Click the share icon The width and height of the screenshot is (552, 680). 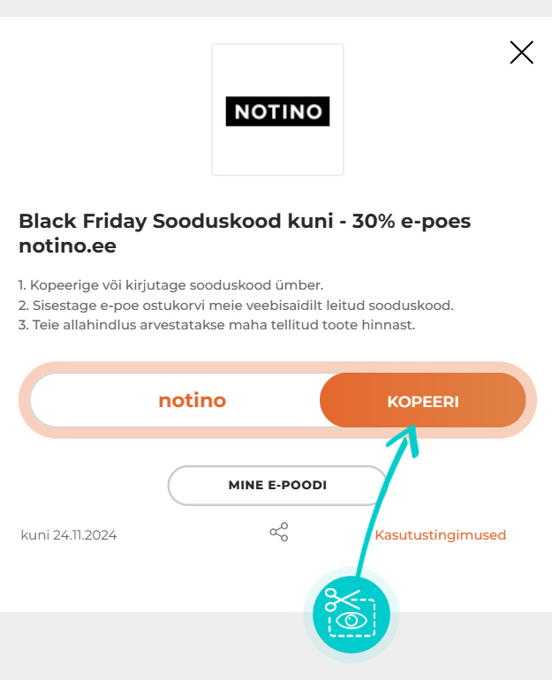[278, 532]
